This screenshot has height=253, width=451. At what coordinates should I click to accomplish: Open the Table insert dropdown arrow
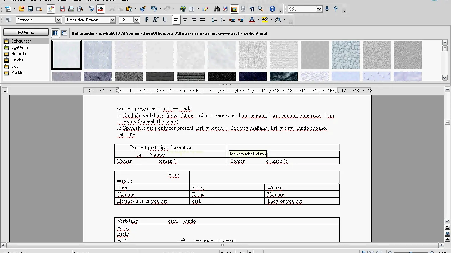point(198,9)
